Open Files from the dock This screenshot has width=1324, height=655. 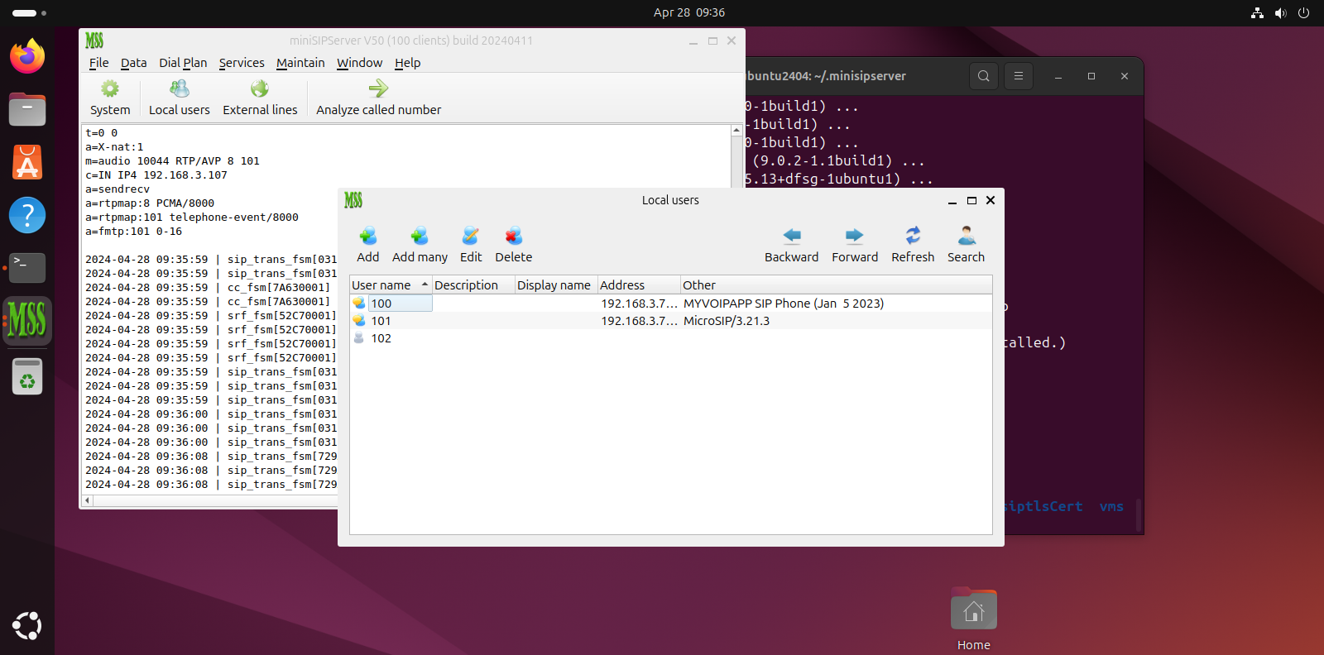click(x=27, y=109)
